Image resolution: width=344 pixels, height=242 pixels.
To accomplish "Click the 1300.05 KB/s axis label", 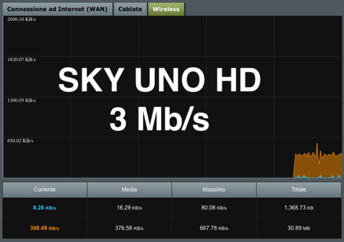I will (21, 100).
